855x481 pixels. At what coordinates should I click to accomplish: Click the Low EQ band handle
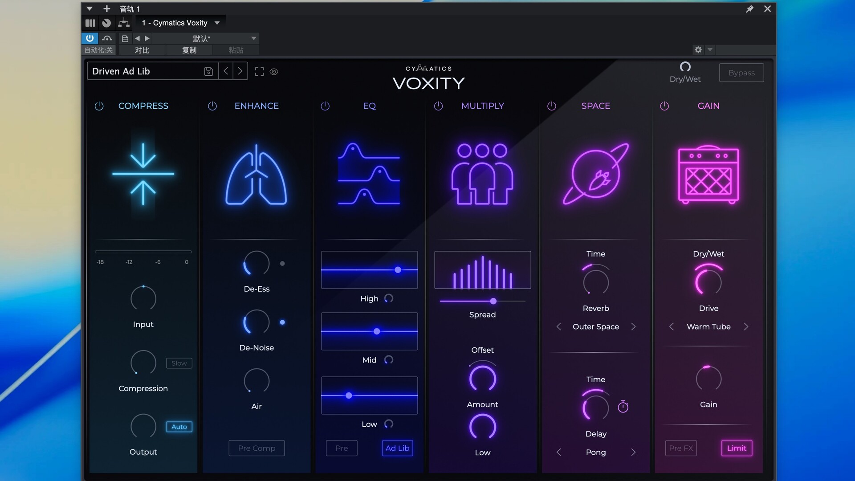pyautogui.click(x=349, y=395)
